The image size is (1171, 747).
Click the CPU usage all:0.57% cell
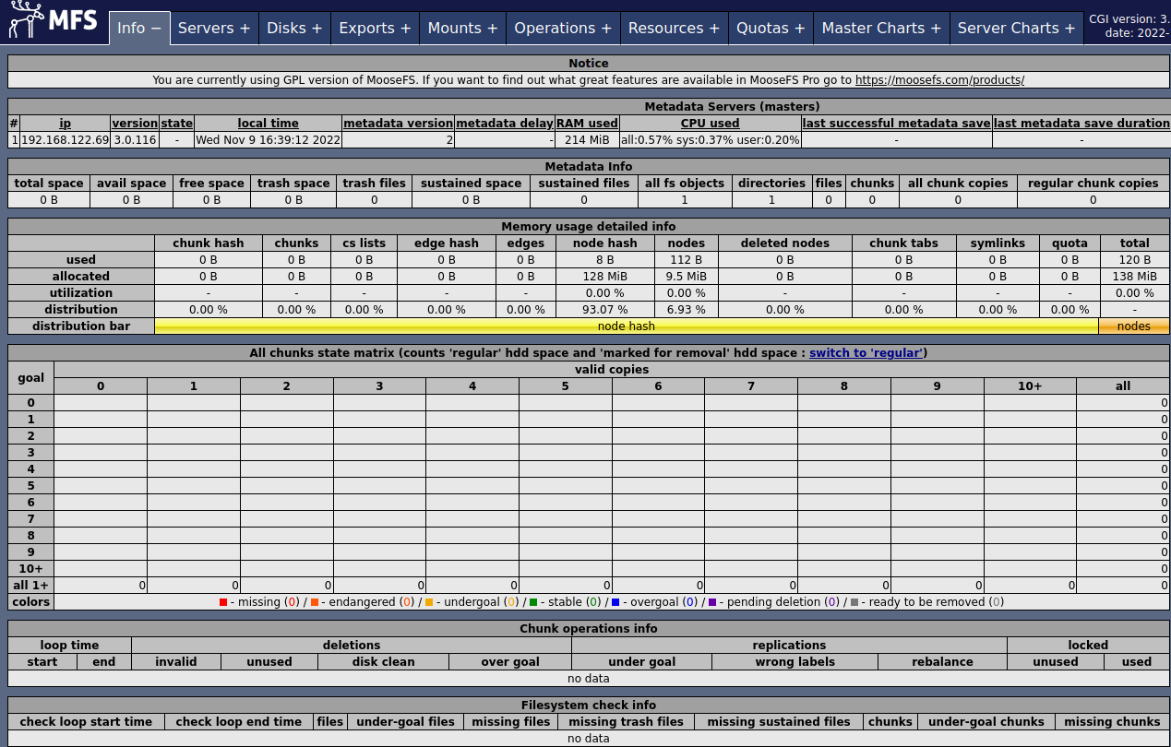pyautogui.click(x=710, y=140)
